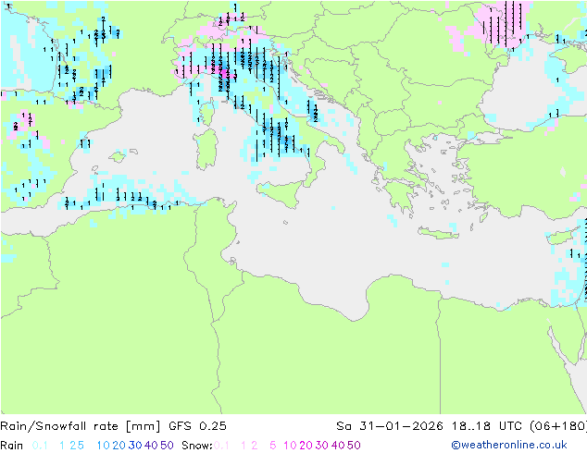
Task: Select the 'Rain/Snowfall rate [mm]' title text
Action: tap(81, 426)
